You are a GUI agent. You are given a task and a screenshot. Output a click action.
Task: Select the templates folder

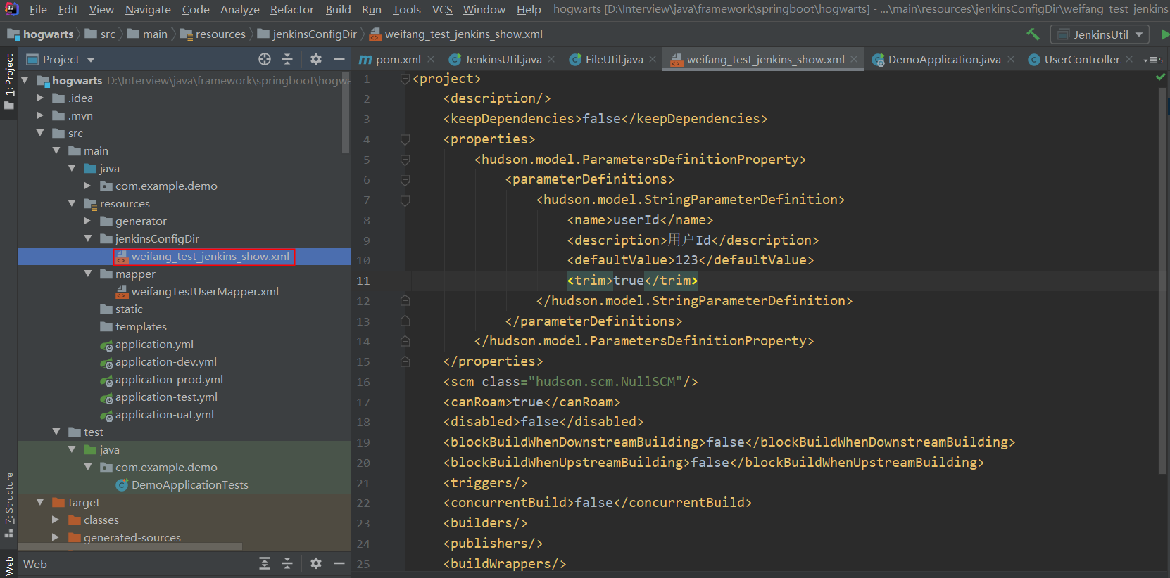[141, 326]
